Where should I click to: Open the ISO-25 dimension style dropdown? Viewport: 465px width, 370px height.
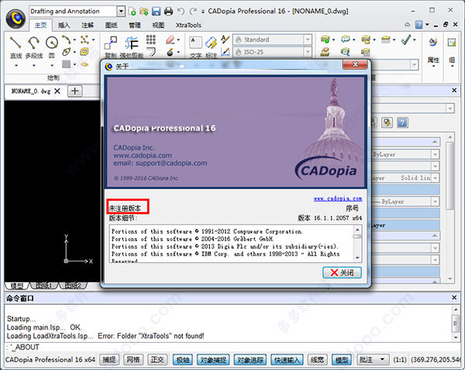[x=308, y=52]
